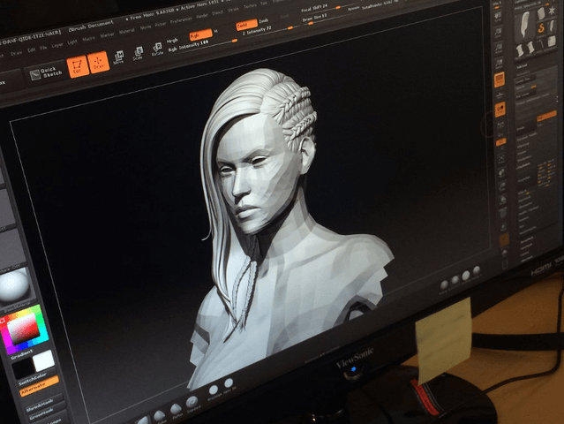Toggle the orange Local transform icon
The image size is (564, 424).
(x=500, y=110)
